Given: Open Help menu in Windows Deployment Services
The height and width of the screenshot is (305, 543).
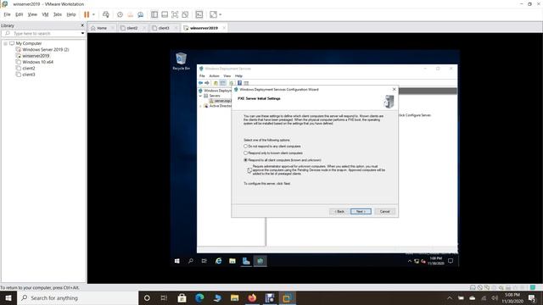Looking at the screenshot, I should click(238, 75).
